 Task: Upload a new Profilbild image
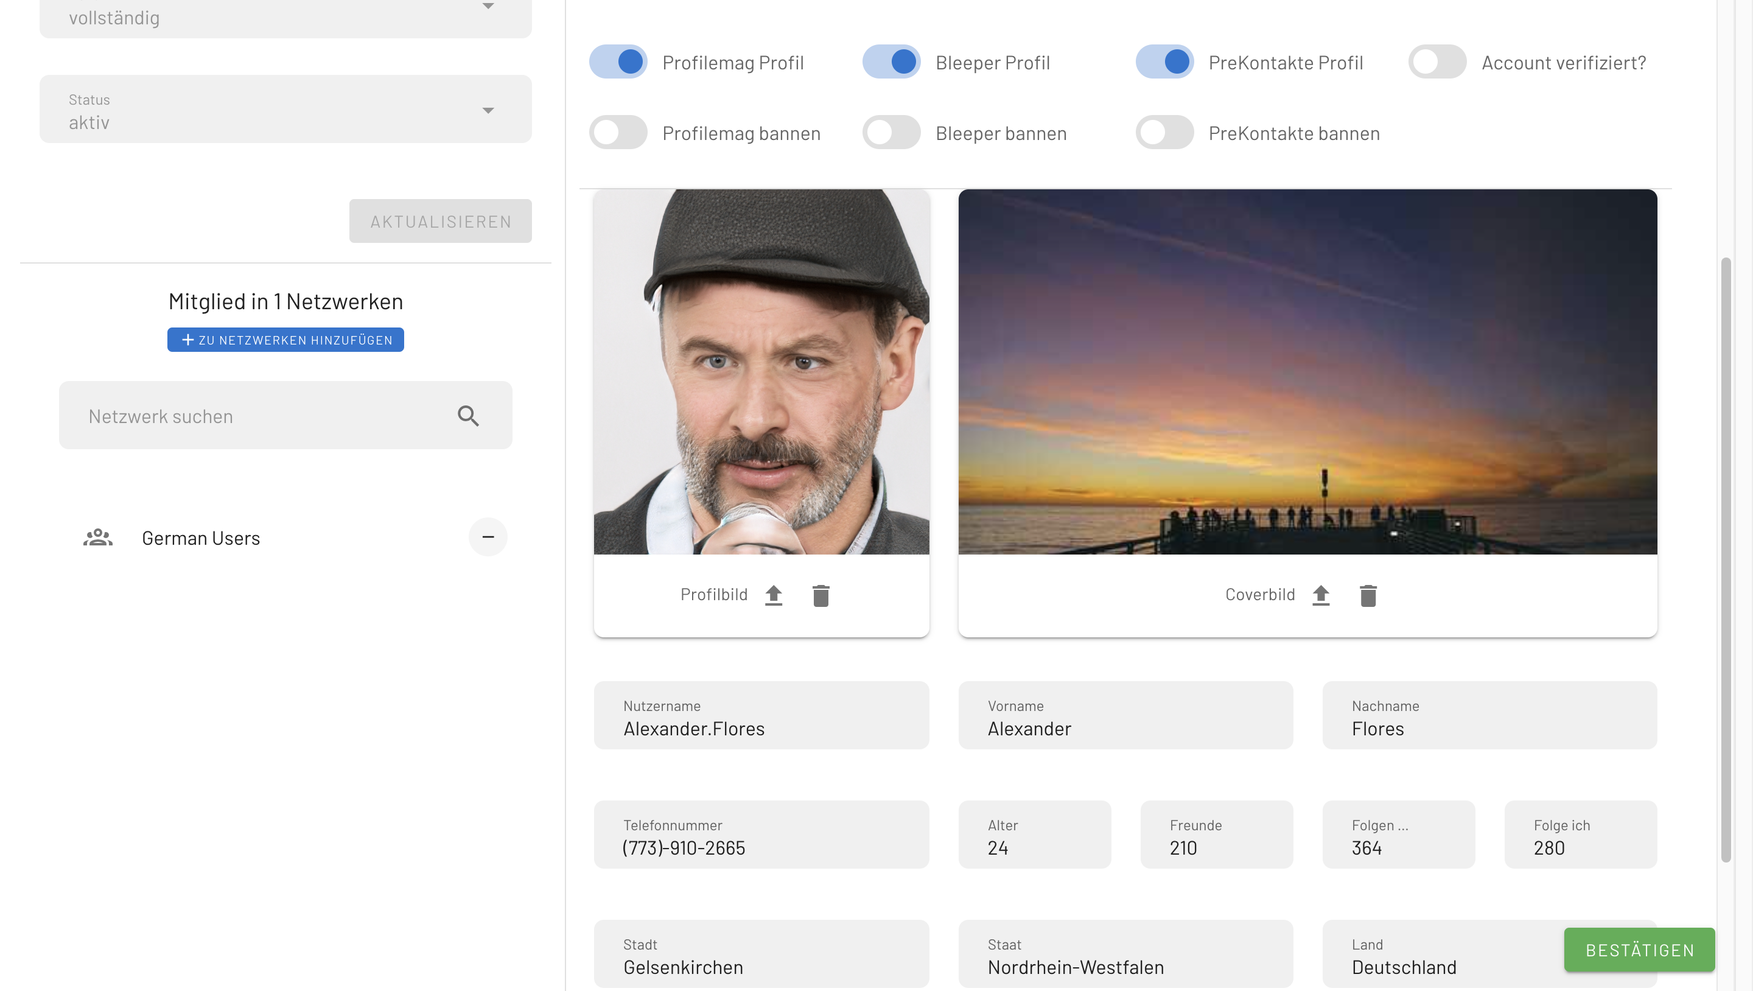773,595
